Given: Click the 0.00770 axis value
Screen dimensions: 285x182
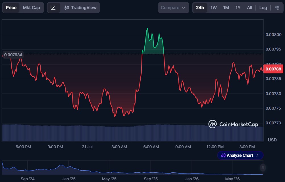Looking at the screenshot, I should click(273, 123).
